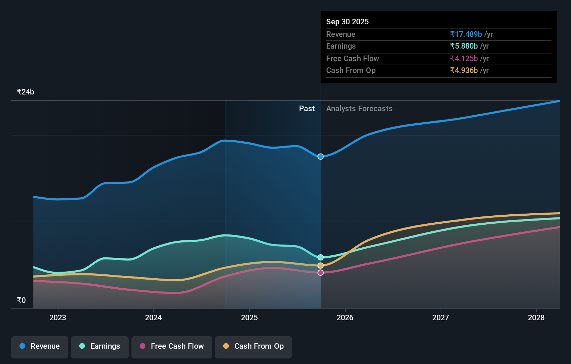
Task: Click the orange Cash From Op legend dot
Action: coord(226,346)
